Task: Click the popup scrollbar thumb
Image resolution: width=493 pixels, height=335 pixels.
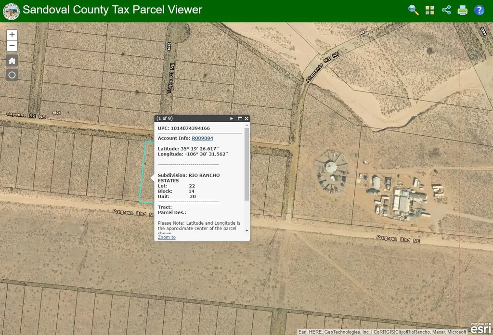Action: [247, 164]
